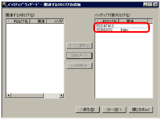Click horizontal scrollbar thumb in left list

click(x=27, y=96)
